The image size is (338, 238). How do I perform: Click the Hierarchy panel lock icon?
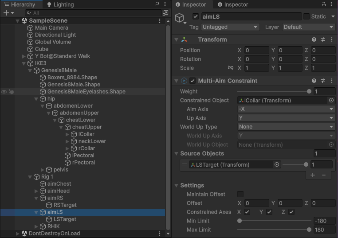[x=157, y=4]
